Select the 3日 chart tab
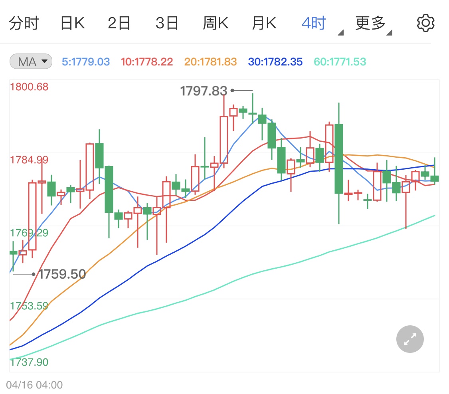This screenshot has width=449, height=394. coord(167,23)
